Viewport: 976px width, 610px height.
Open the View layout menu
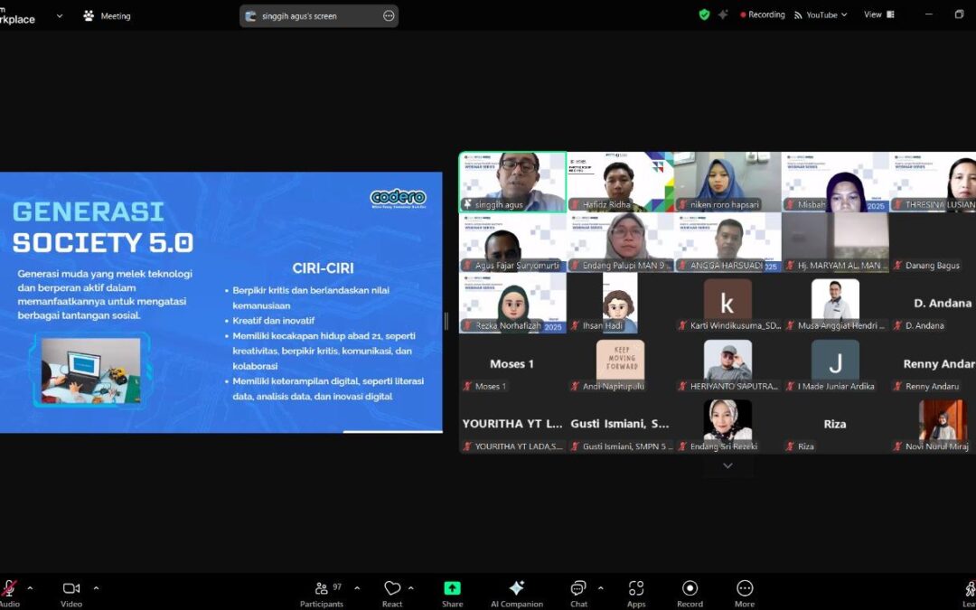point(879,14)
